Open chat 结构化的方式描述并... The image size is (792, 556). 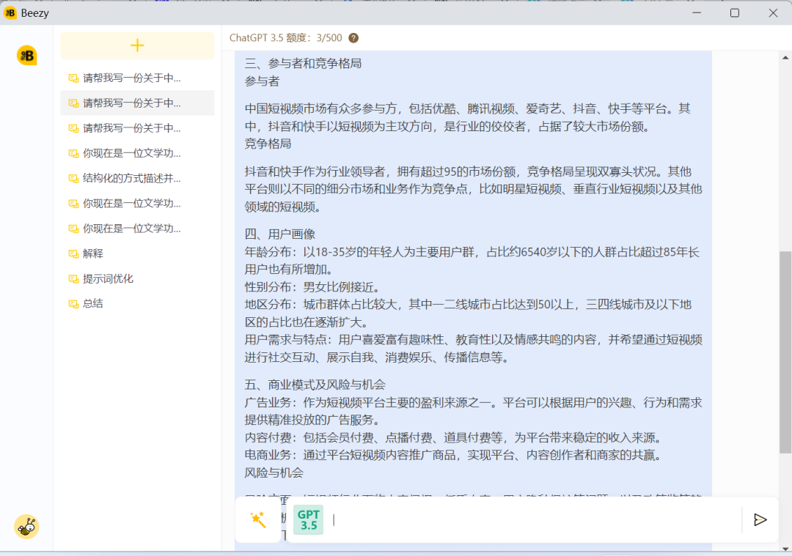click(x=137, y=178)
